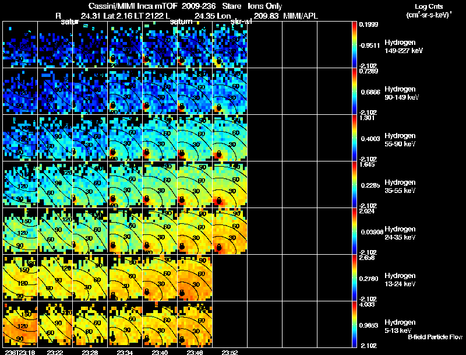Image resolution: width=466 pixels, height=355 pixels.
Task: Click the '1.301' colorbar maximum value
Action: click(x=367, y=118)
